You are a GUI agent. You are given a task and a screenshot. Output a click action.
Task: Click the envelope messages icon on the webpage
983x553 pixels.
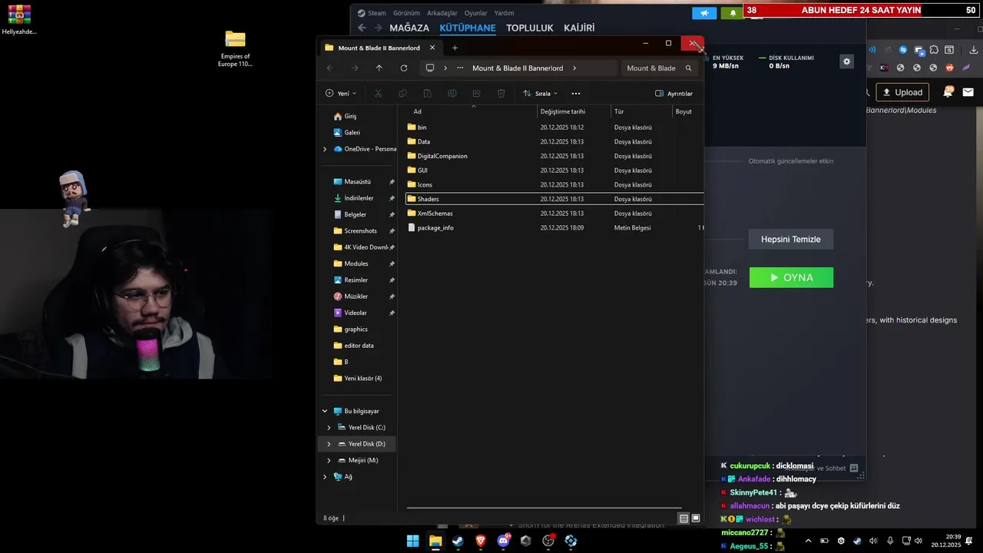click(968, 92)
